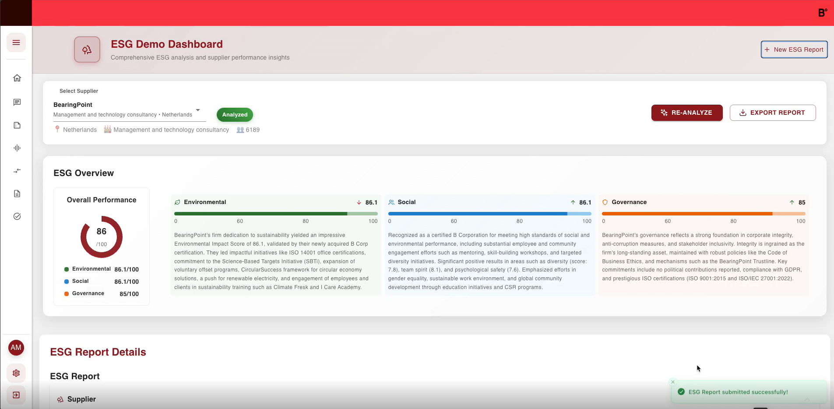Click the AM user avatar

tap(16, 348)
